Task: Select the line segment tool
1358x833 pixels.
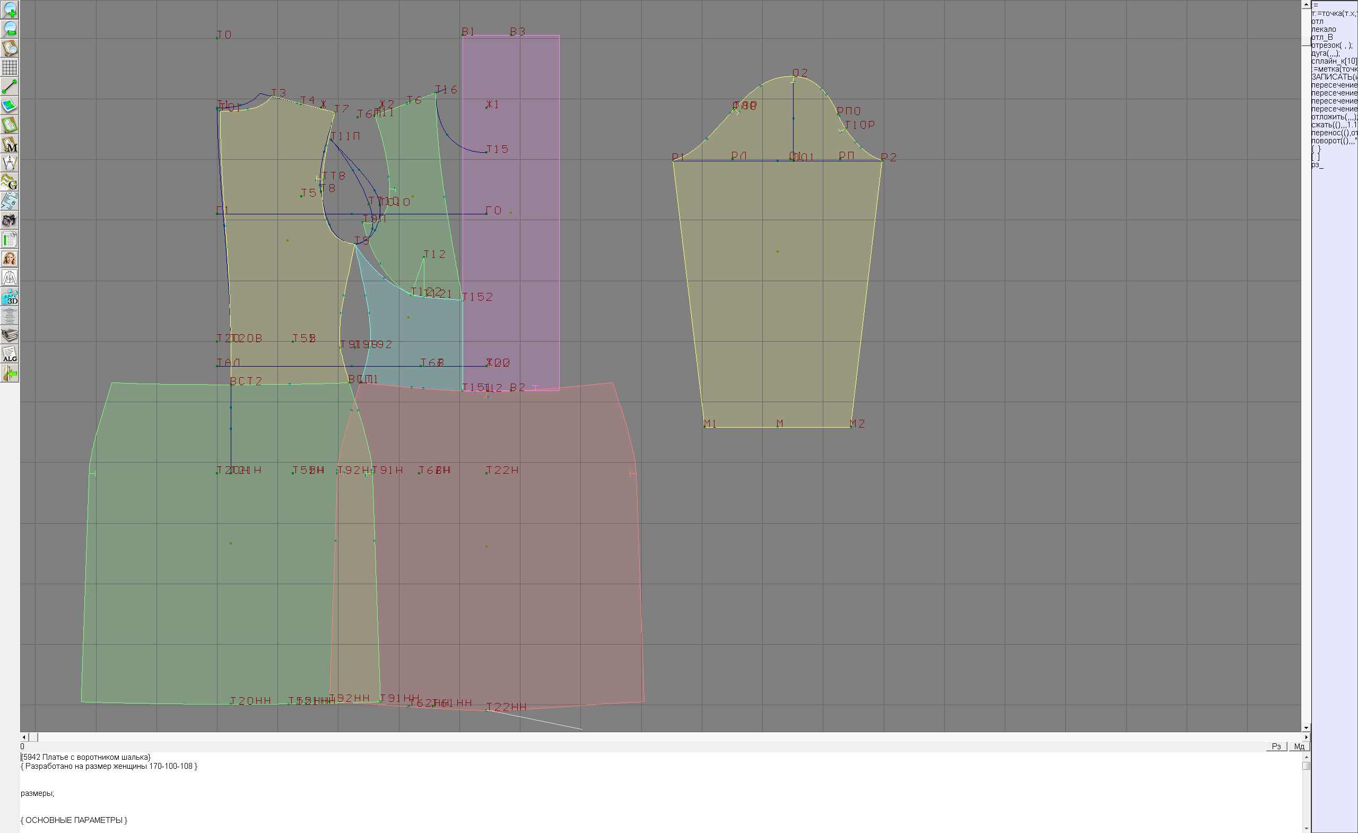Action: 10,86
